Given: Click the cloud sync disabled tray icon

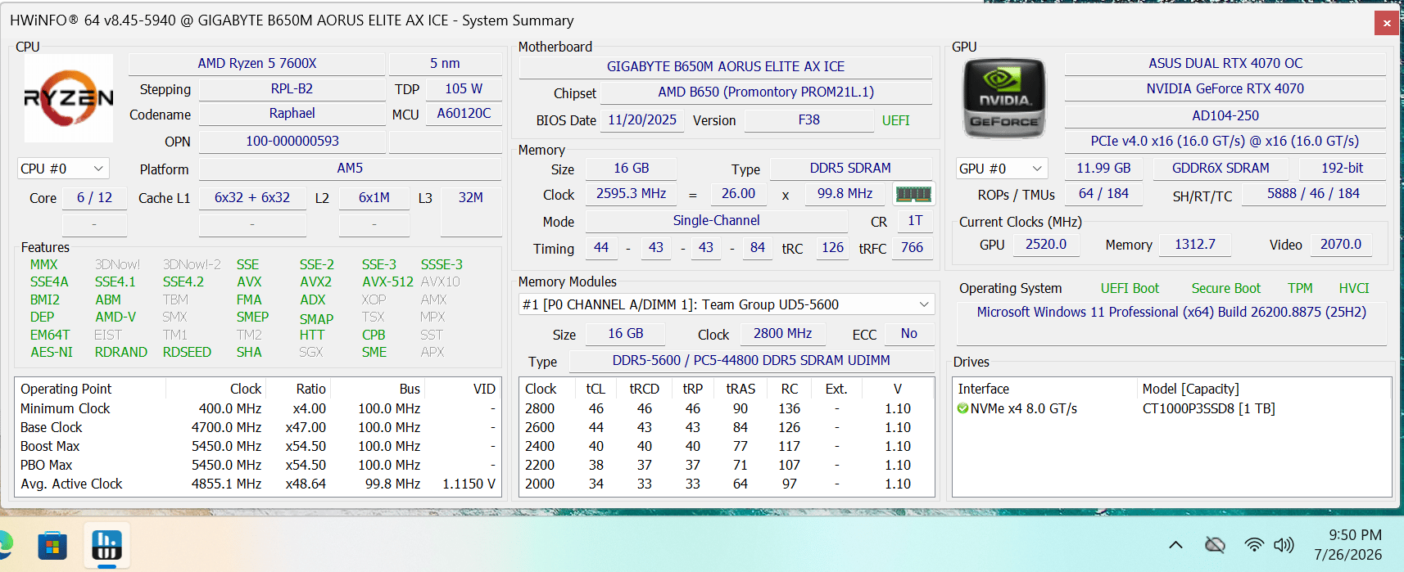Looking at the screenshot, I should [1215, 545].
